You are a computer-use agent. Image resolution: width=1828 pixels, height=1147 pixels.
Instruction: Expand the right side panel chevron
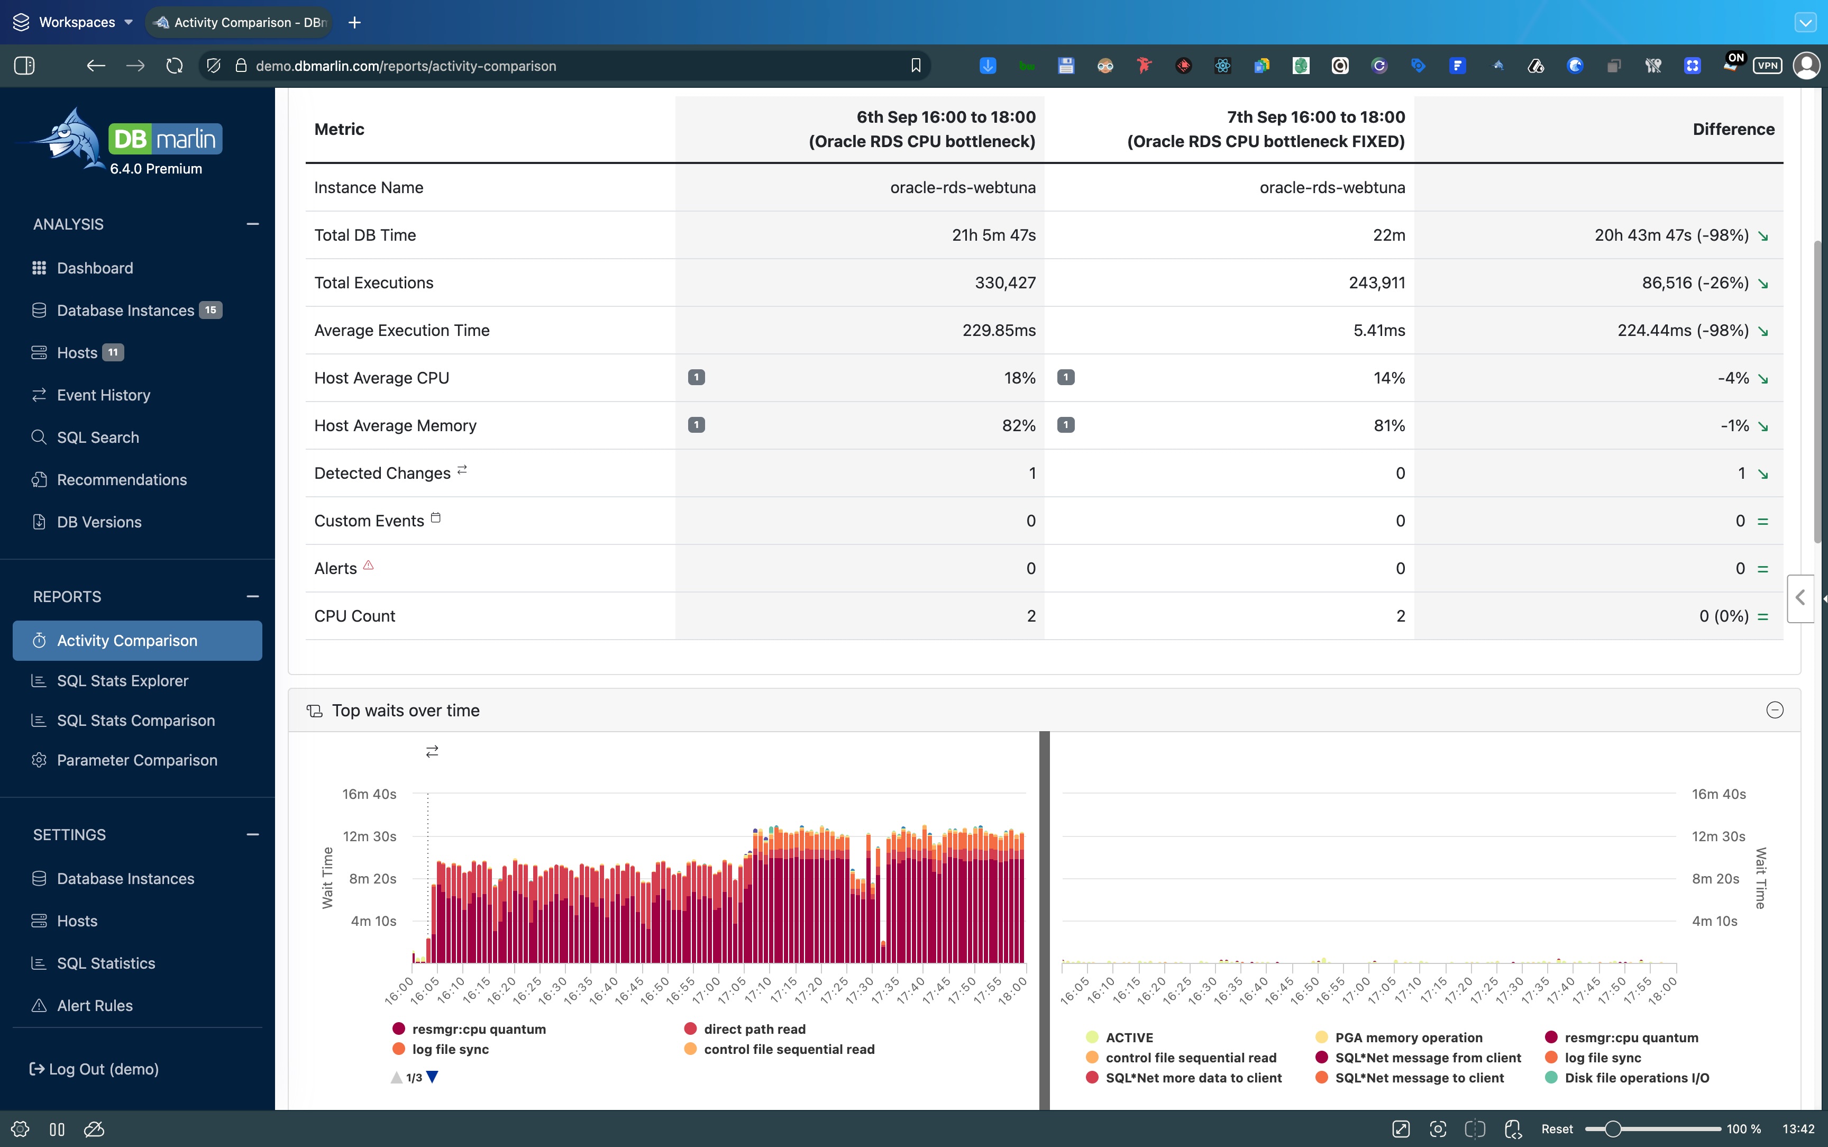coord(1800,598)
